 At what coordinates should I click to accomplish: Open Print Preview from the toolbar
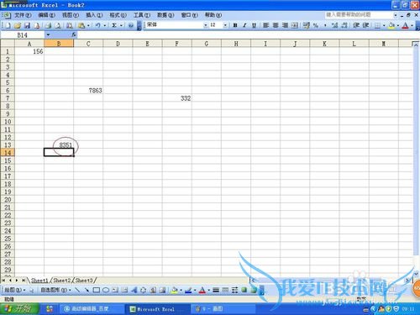[x=58, y=25]
